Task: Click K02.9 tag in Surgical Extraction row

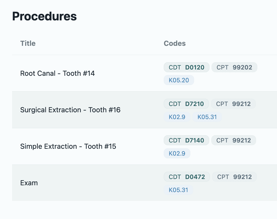Action: (177, 117)
